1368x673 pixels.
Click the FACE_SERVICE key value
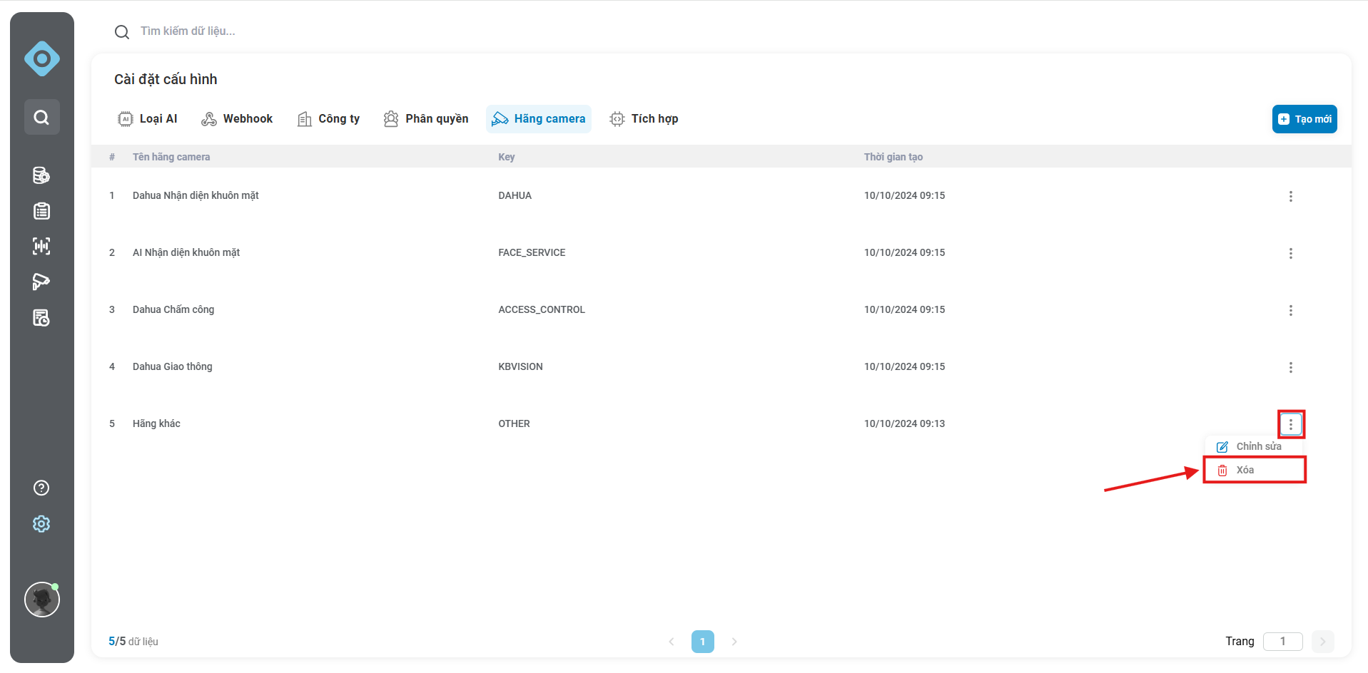tap(532, 252)
